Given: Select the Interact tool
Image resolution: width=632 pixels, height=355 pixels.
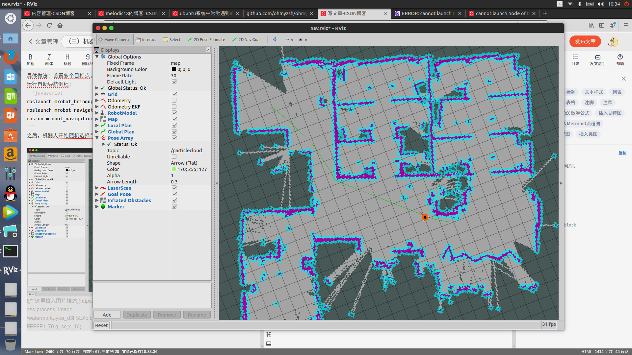Looking at the screenshot, I should pos(146,40).
